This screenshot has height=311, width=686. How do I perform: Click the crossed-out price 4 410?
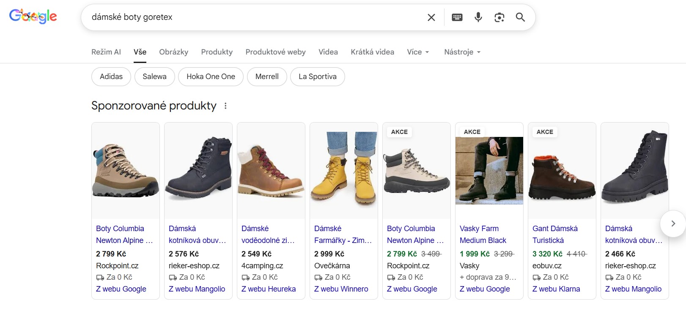(577, 254)
